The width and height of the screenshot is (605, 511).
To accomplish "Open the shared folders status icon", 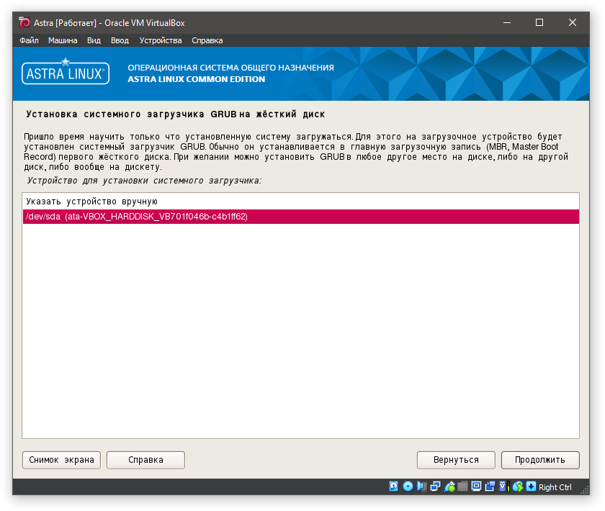I will point(462,487).
